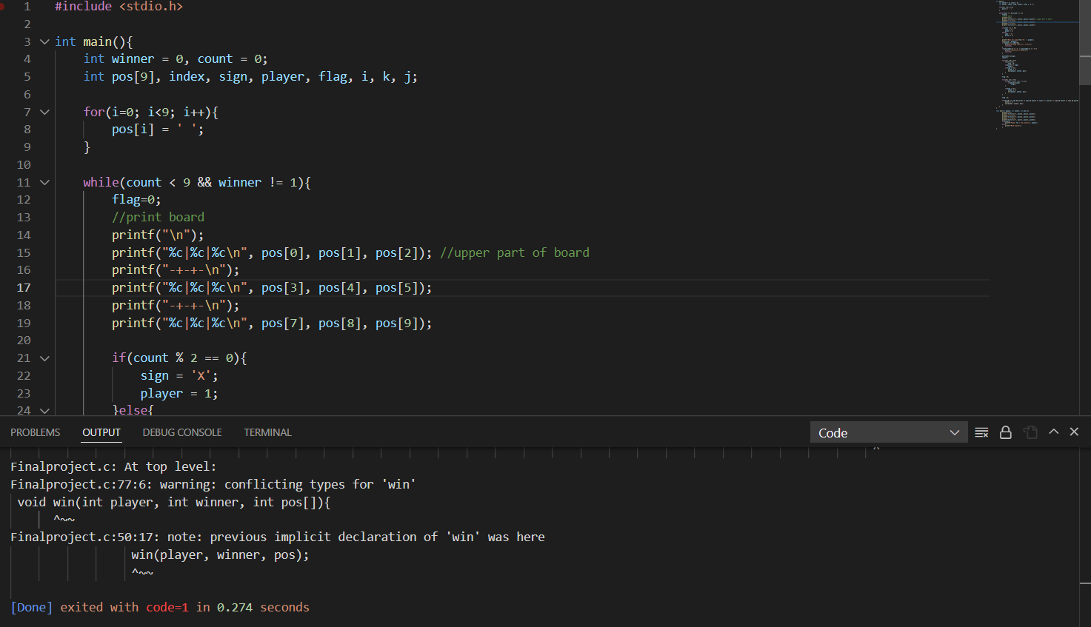1091x627 pixels.
Task: Select the OUTPUT tab
Action: (101, 432)
